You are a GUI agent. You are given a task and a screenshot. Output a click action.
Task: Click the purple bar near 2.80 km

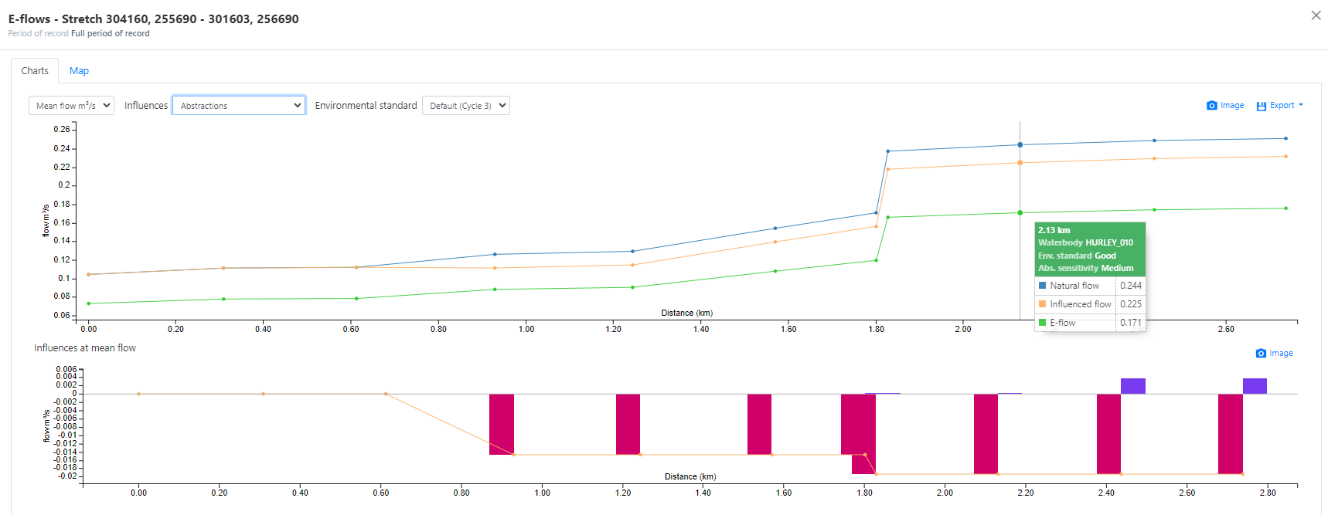click(1255, 386)
